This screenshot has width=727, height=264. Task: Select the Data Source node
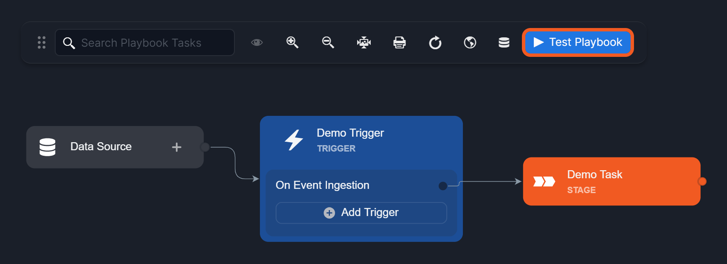(x=115, y=147)
